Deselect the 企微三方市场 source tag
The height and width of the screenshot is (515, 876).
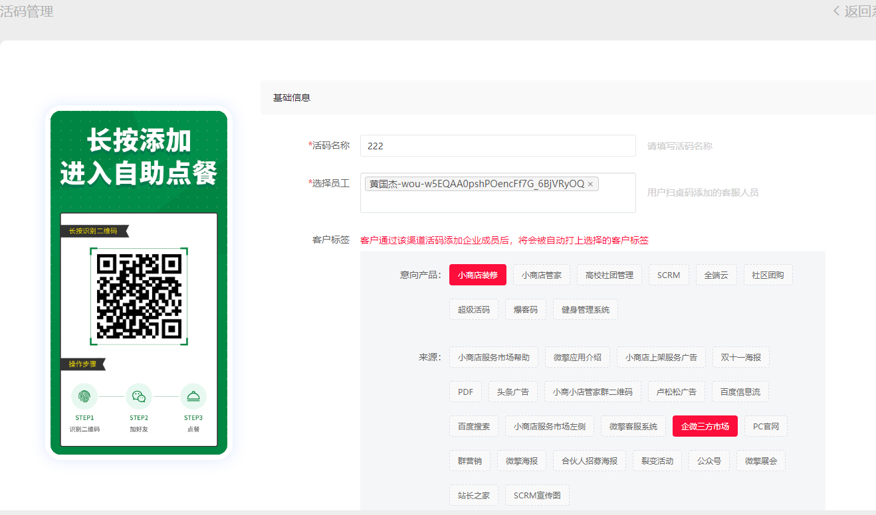coord(705,426)
